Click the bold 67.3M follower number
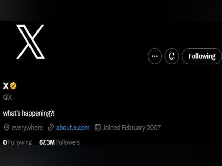This screenshot has height=166, width=222. click(x=47, y=142)
